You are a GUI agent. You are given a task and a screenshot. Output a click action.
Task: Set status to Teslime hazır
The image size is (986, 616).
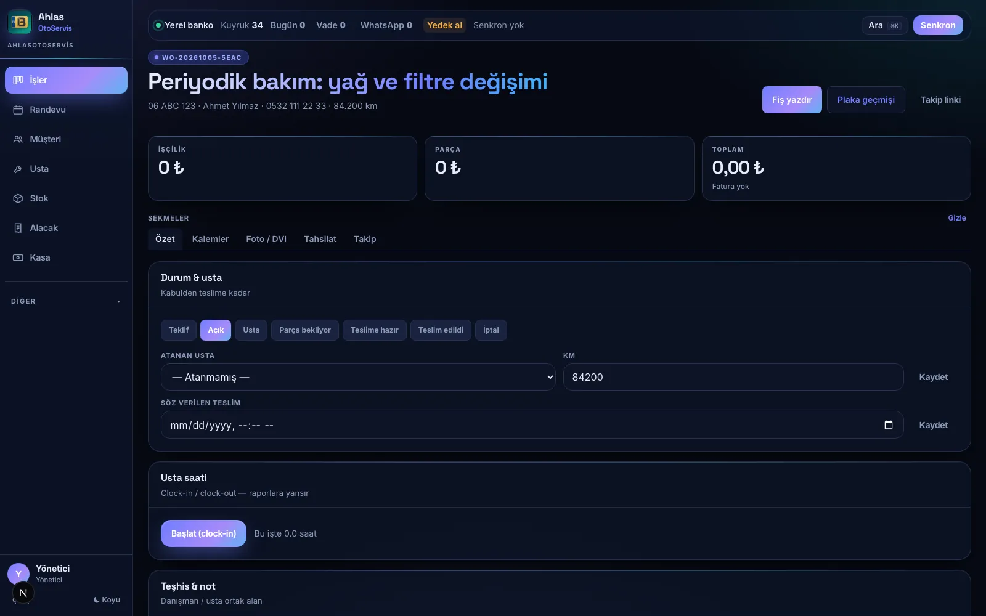pos(375,330)
